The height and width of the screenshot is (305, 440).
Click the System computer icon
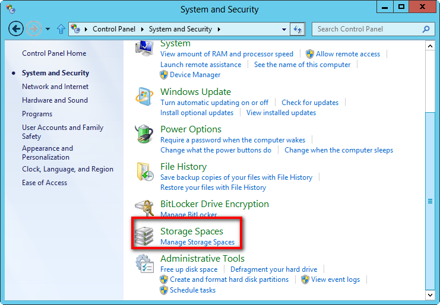[x=144, y=47]
